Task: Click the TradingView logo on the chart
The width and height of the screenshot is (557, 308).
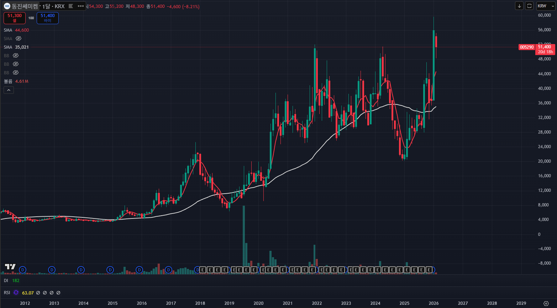Action: (10, 267)
